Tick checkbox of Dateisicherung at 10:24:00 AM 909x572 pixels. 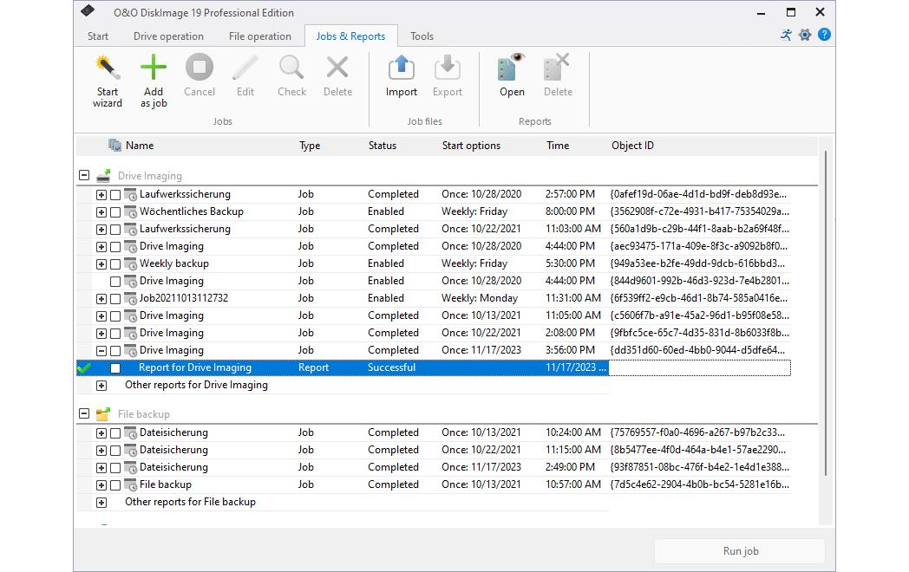tap(115, 433)
